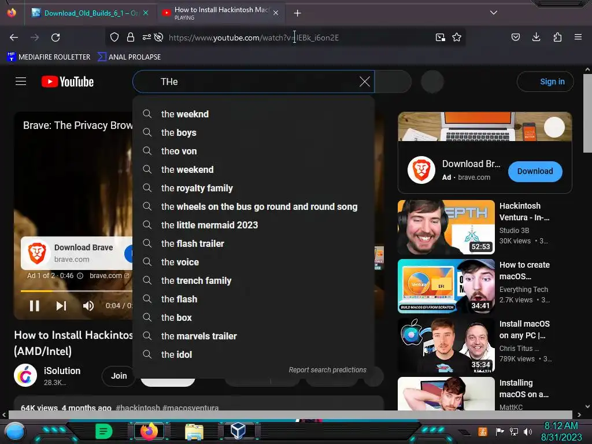Pause the video player
Viewport: 592px width, 444px height.
coord(34,306)
